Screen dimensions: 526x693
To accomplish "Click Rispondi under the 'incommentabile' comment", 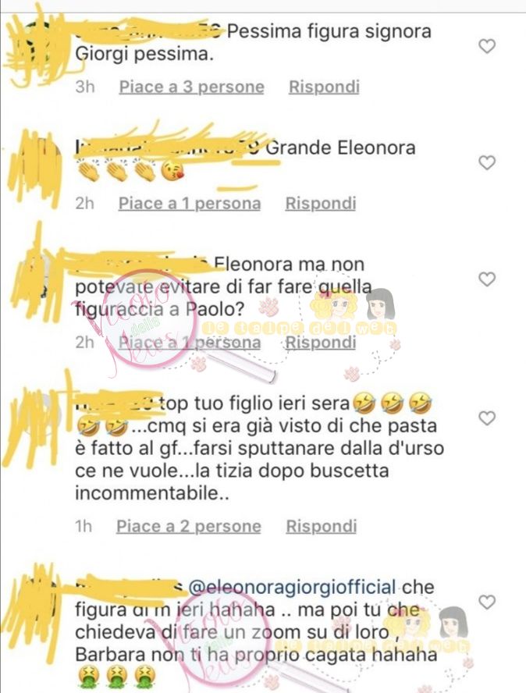I will (322, 526).
